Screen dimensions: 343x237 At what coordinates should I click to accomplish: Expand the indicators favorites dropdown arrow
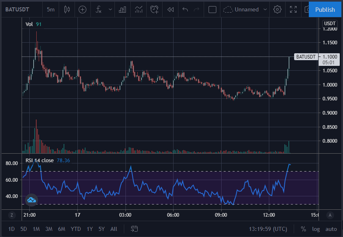(x=110, y=9)
